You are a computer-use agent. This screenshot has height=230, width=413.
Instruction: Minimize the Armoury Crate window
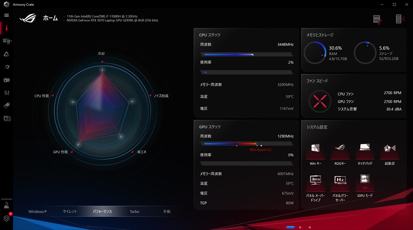click(x=382, y=4)
